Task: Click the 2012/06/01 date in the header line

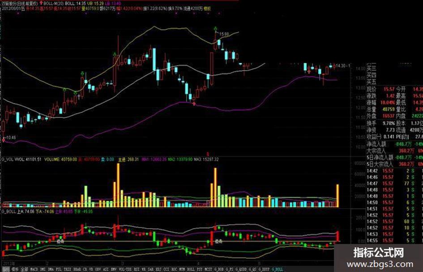Action: point(11,8)
